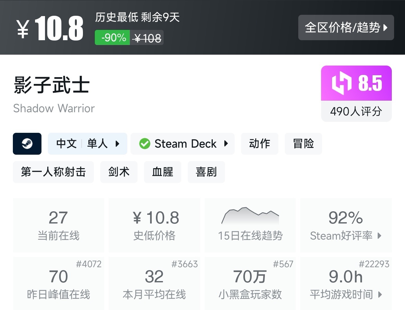Click the 92% Steam rating value
This screenshot has height=310, width=405.
(346, 218)
